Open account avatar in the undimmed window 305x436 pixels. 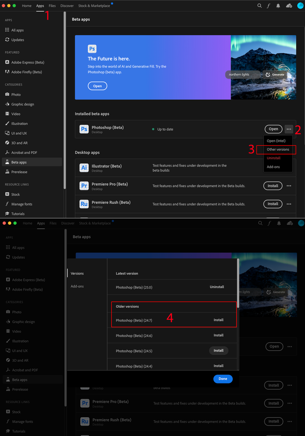(x=300, y=6)
